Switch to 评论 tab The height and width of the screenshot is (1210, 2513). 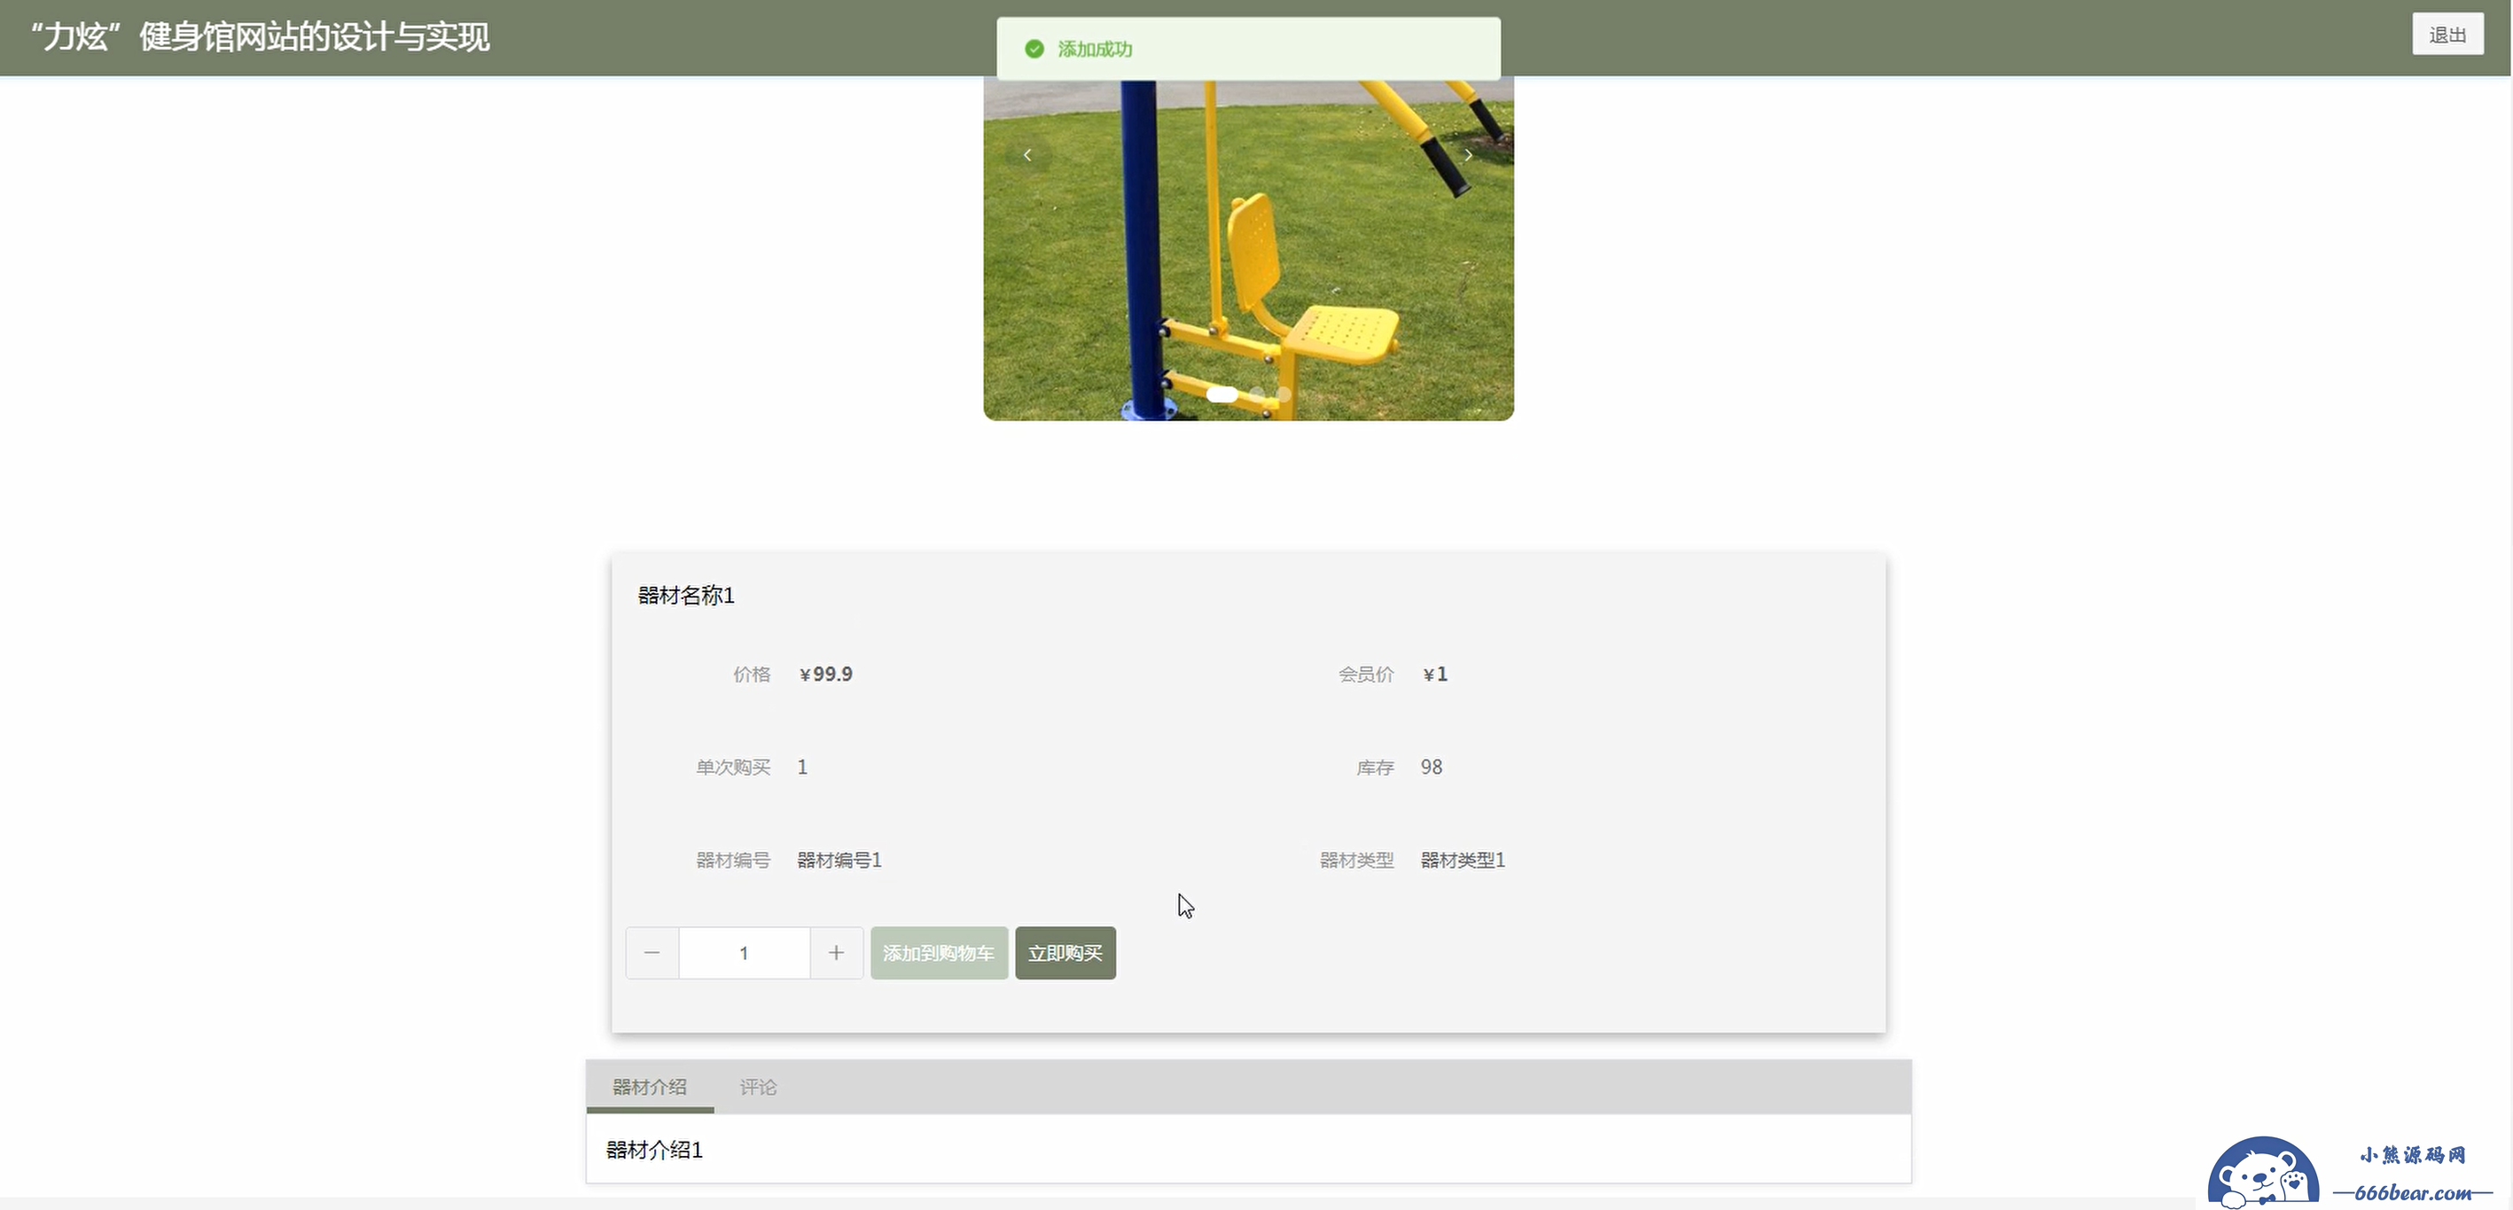[758, 1087]
